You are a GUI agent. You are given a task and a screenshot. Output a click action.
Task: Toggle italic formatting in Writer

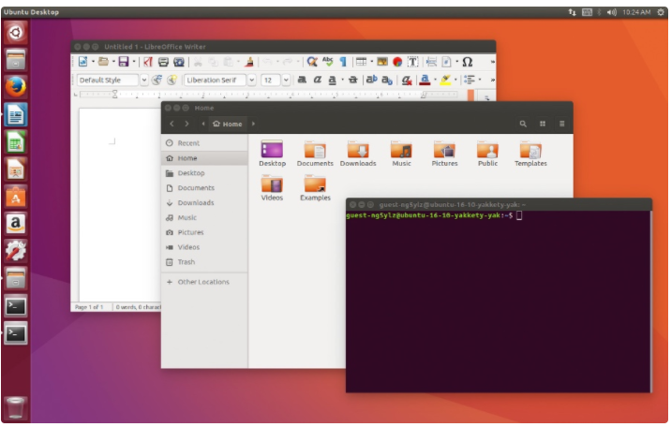[317, 80]
